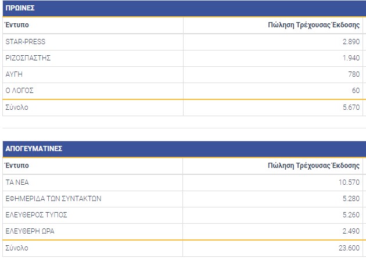Click the 780 sales value
This screenshot has width=366, height=258.
pyautogui.click(x=353, y=74)
